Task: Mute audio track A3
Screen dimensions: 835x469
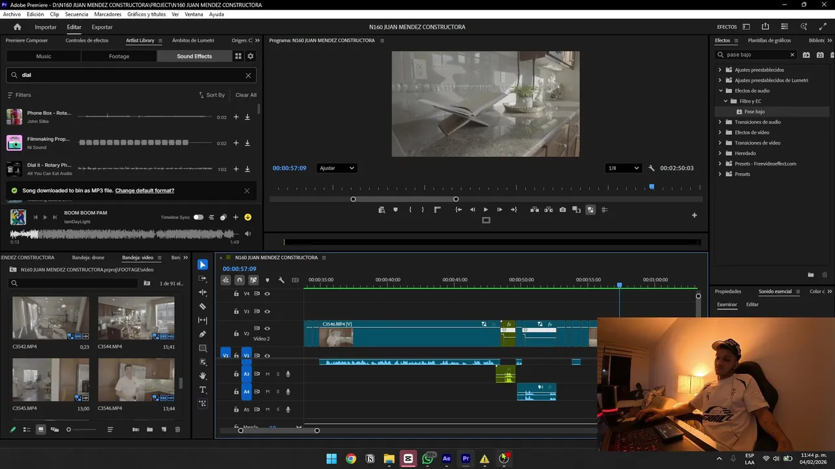Action: coord(267,374)
